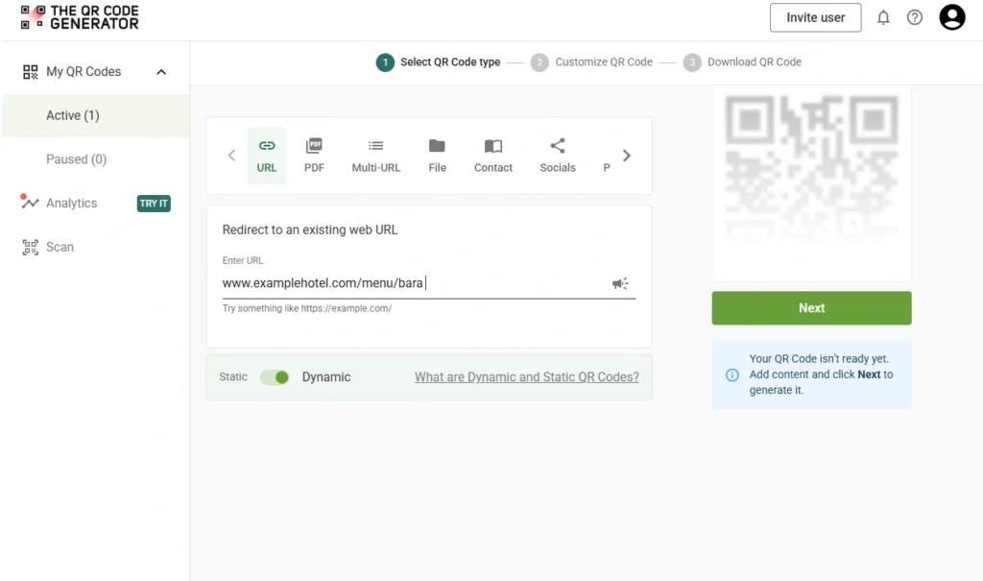
Task: Click the megaphone icon in URL field
Action: click(620, 283)
